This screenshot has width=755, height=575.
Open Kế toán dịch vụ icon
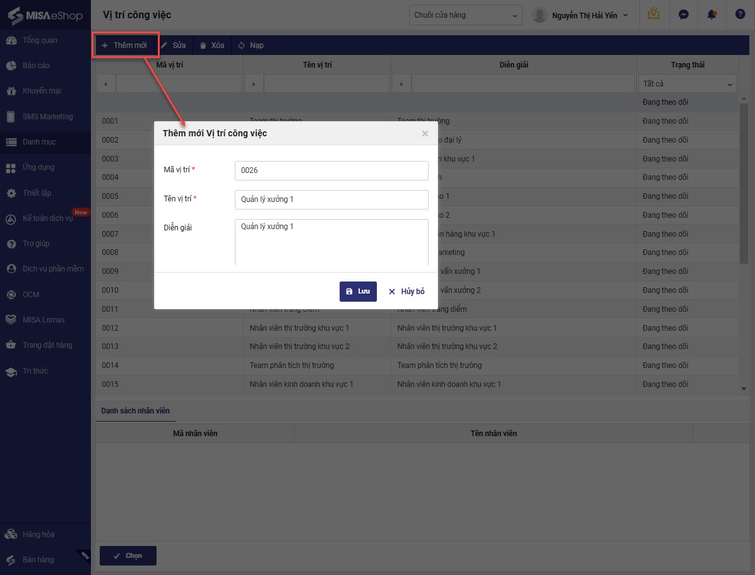pyautogui.click(x=11, y=218)
